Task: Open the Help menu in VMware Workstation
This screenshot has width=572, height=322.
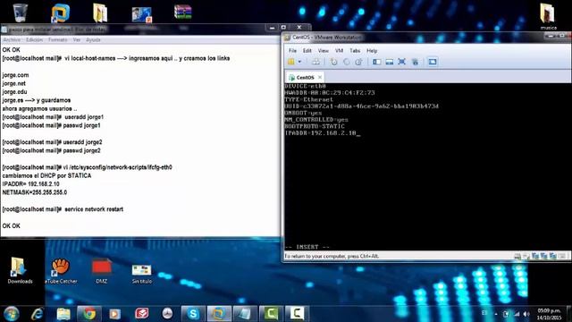Action: (372, 51)
